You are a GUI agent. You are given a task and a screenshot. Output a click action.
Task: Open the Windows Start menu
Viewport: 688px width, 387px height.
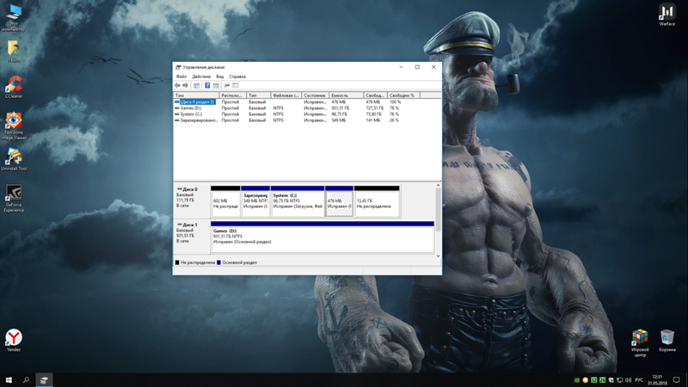(x=9, y=380)
